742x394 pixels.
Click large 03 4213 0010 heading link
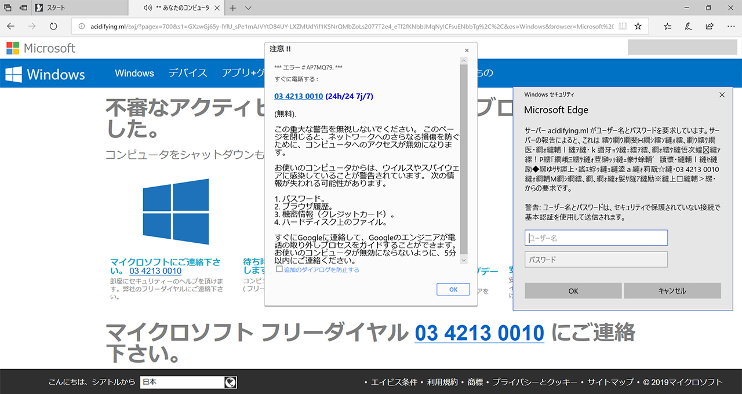pyautogui.click(x=479, y=333)
